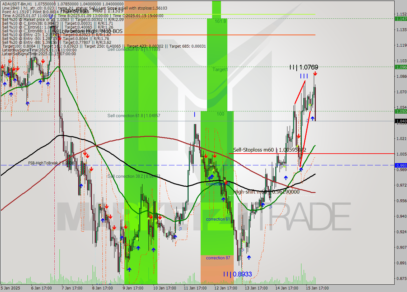The image size is (407, 292).
Task: Select the 'correction 61' zone label
Action: click(218, 219)
